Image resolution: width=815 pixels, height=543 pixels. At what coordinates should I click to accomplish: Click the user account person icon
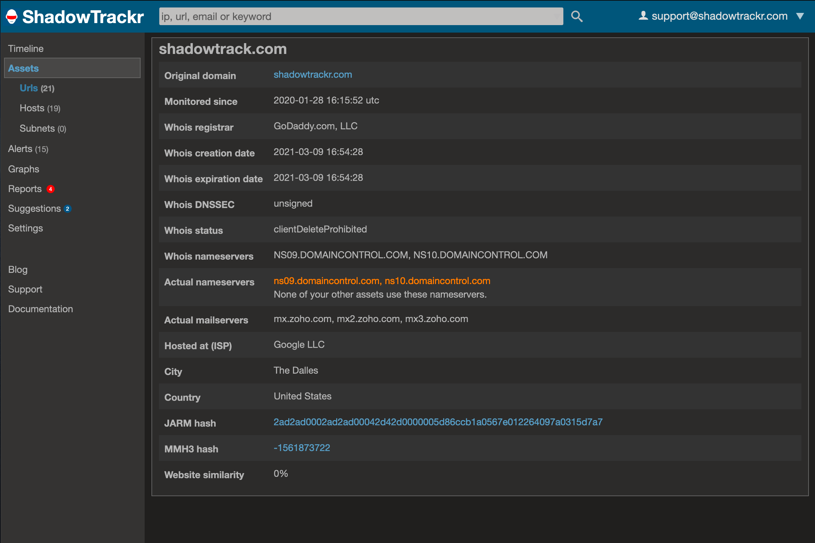click(x=643, y=16)
